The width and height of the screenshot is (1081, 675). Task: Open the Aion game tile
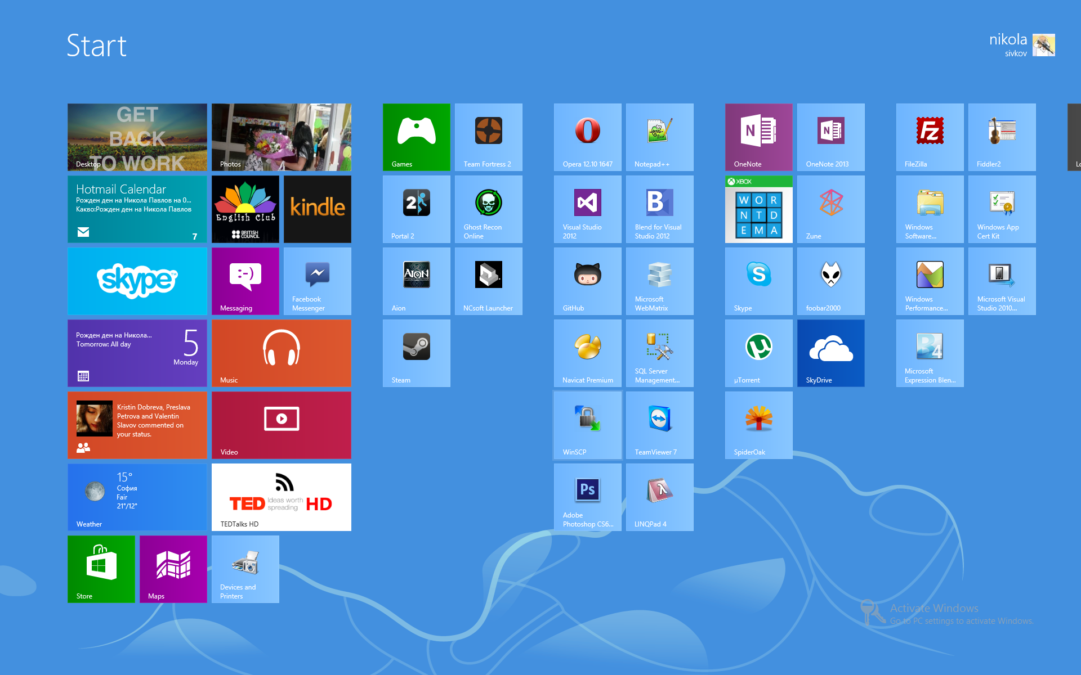click(x=417, y=281)
